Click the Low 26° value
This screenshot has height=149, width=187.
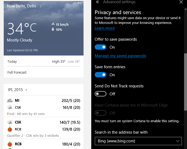[74, 62]
